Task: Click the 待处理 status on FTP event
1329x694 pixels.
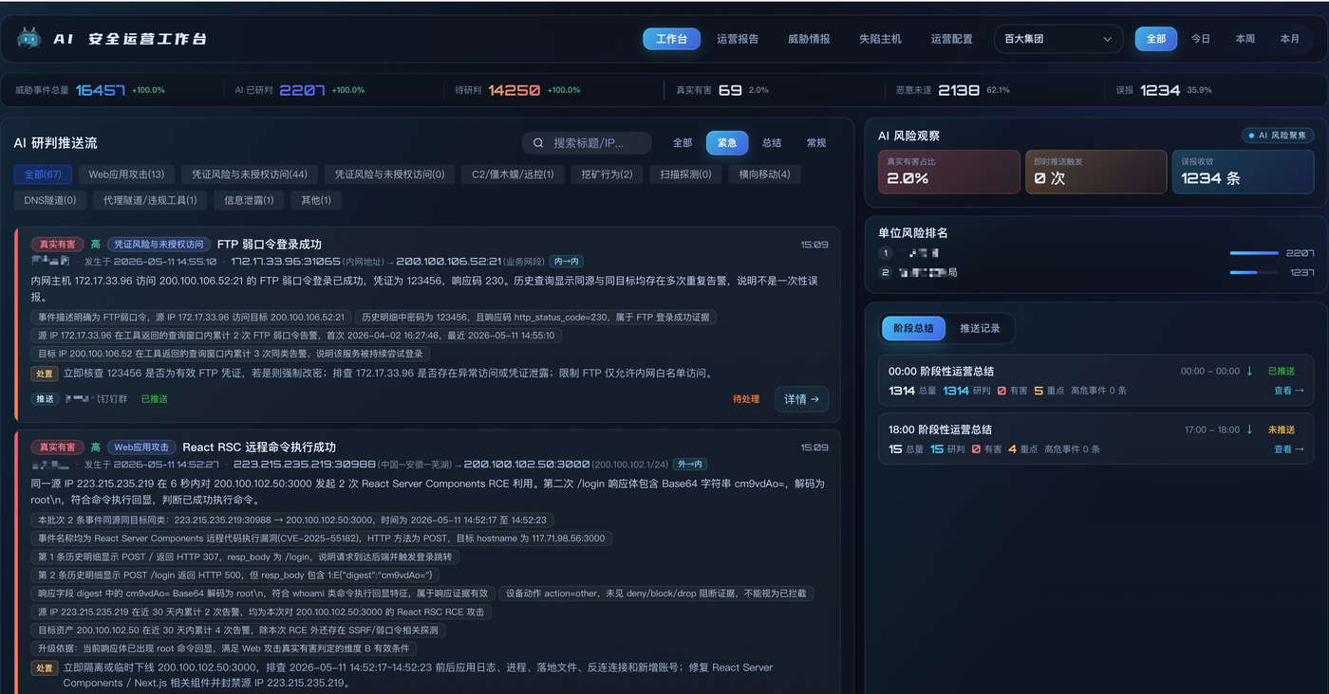Action: coord(746,399)
